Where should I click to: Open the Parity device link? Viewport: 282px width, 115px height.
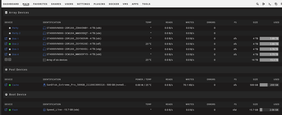tap(15, 28)
